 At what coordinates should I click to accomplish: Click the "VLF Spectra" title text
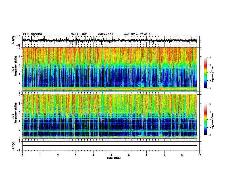point(32,34)
